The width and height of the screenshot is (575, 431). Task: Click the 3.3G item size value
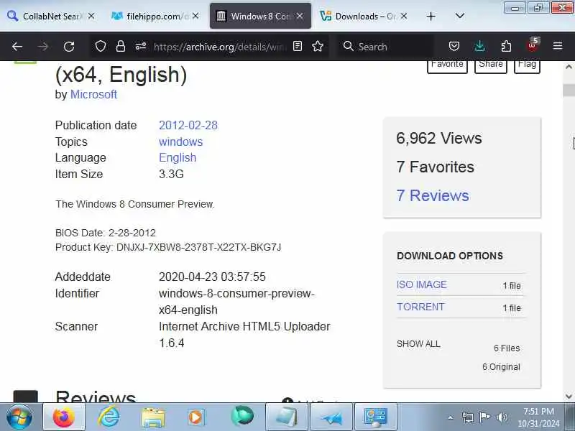tap(171, 174)
